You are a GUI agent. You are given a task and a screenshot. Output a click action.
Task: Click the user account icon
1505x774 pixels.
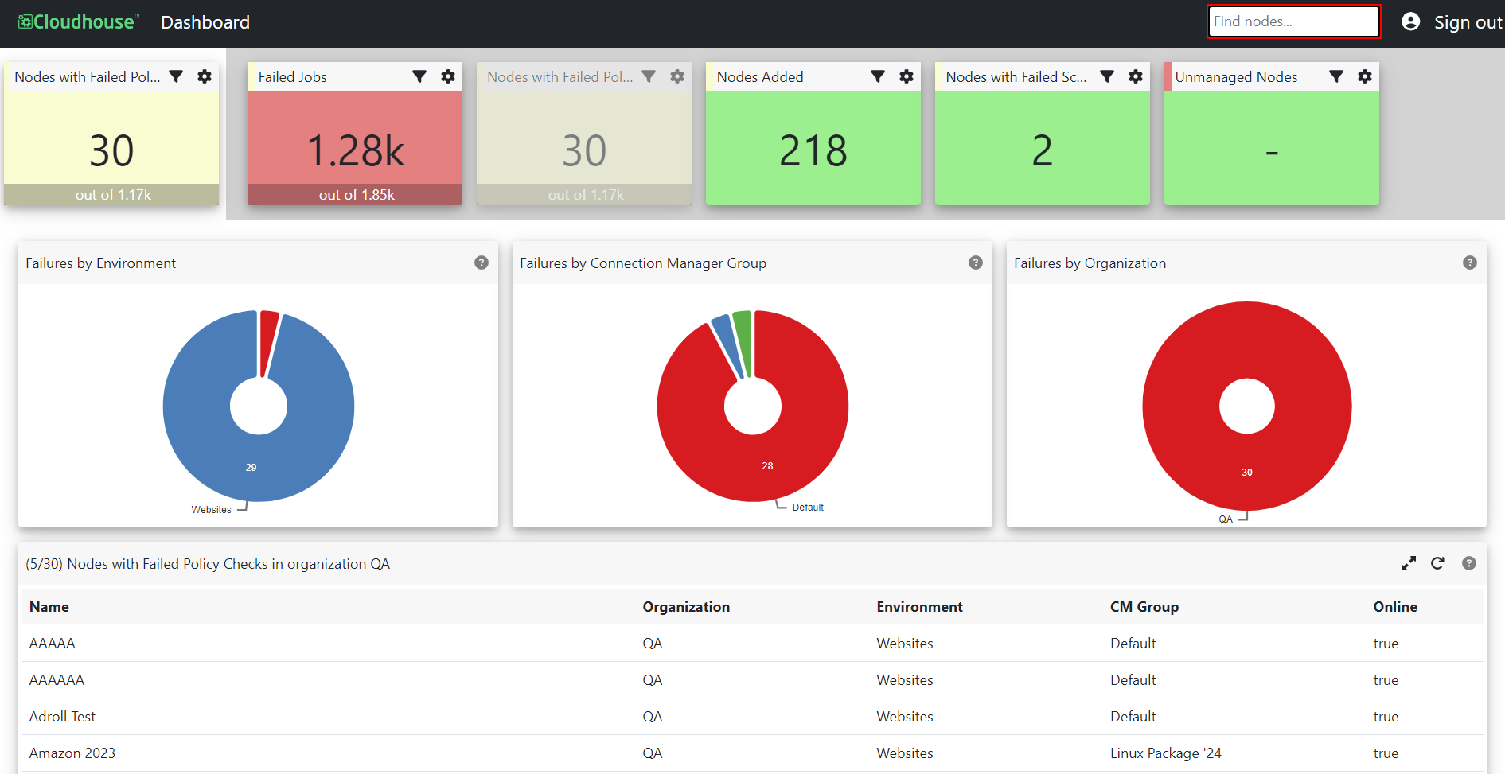click(x=1410, y=21)
